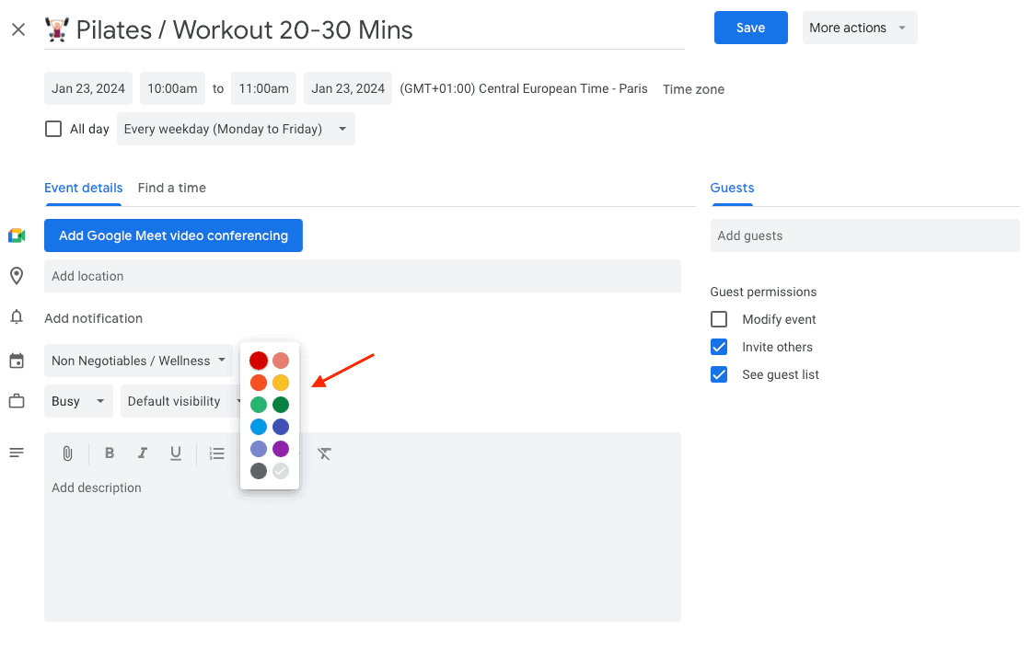The width and height of the screenshot is (1031, 654).
Task: Switch to the Find a time tab
Action: [171, 188]
